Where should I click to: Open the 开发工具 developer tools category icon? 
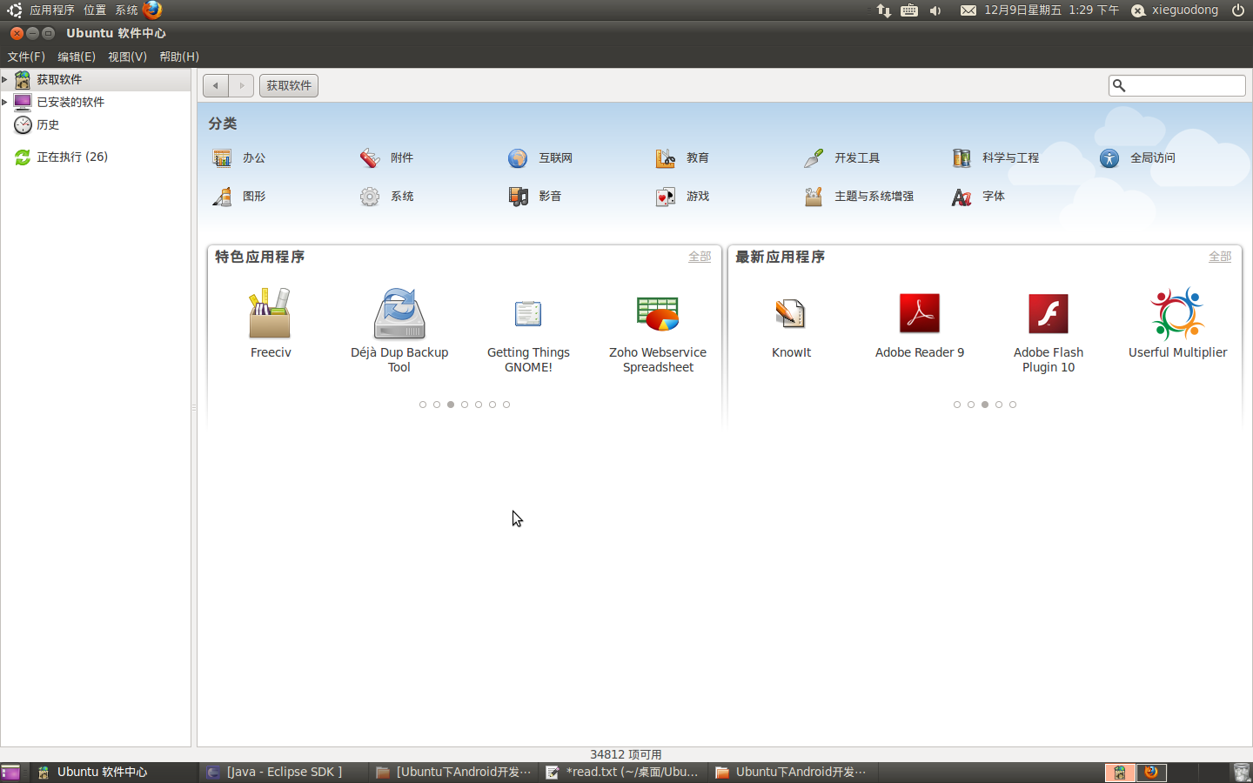[814, 158]
